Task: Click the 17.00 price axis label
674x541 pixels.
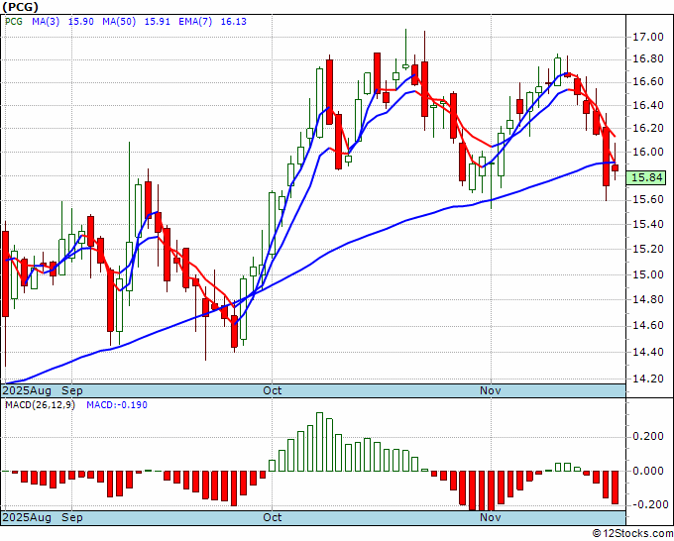Action: [648, 37]
